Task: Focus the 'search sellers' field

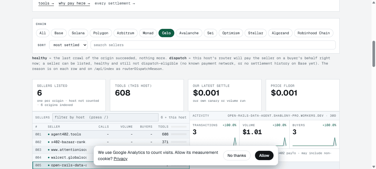Action: (213, 45)
